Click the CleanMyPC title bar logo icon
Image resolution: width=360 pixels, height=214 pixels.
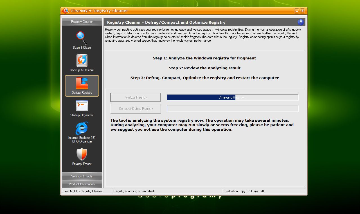point(66,11)
